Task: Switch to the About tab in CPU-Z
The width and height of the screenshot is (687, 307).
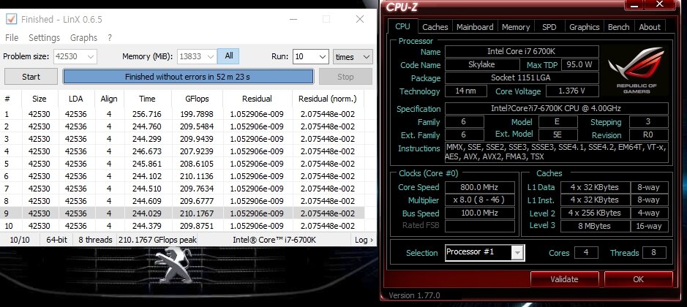Action: 649,27
